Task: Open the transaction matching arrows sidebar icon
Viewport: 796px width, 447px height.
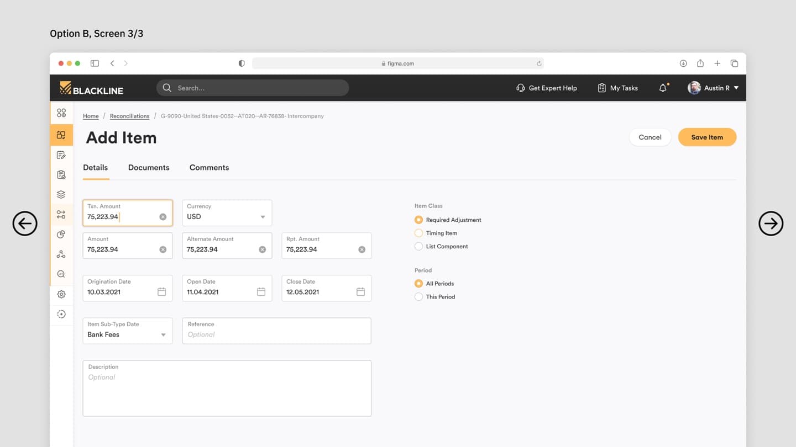Action: pos(61,215)
